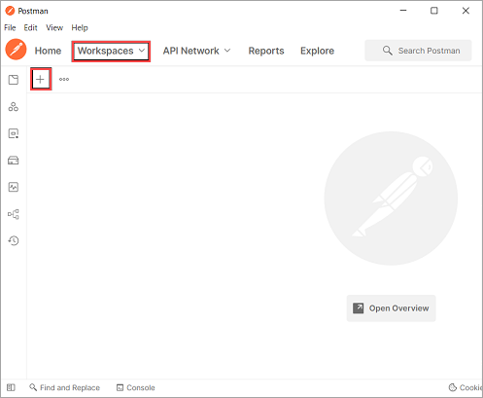Open Find and Replace

coord(64,387)
